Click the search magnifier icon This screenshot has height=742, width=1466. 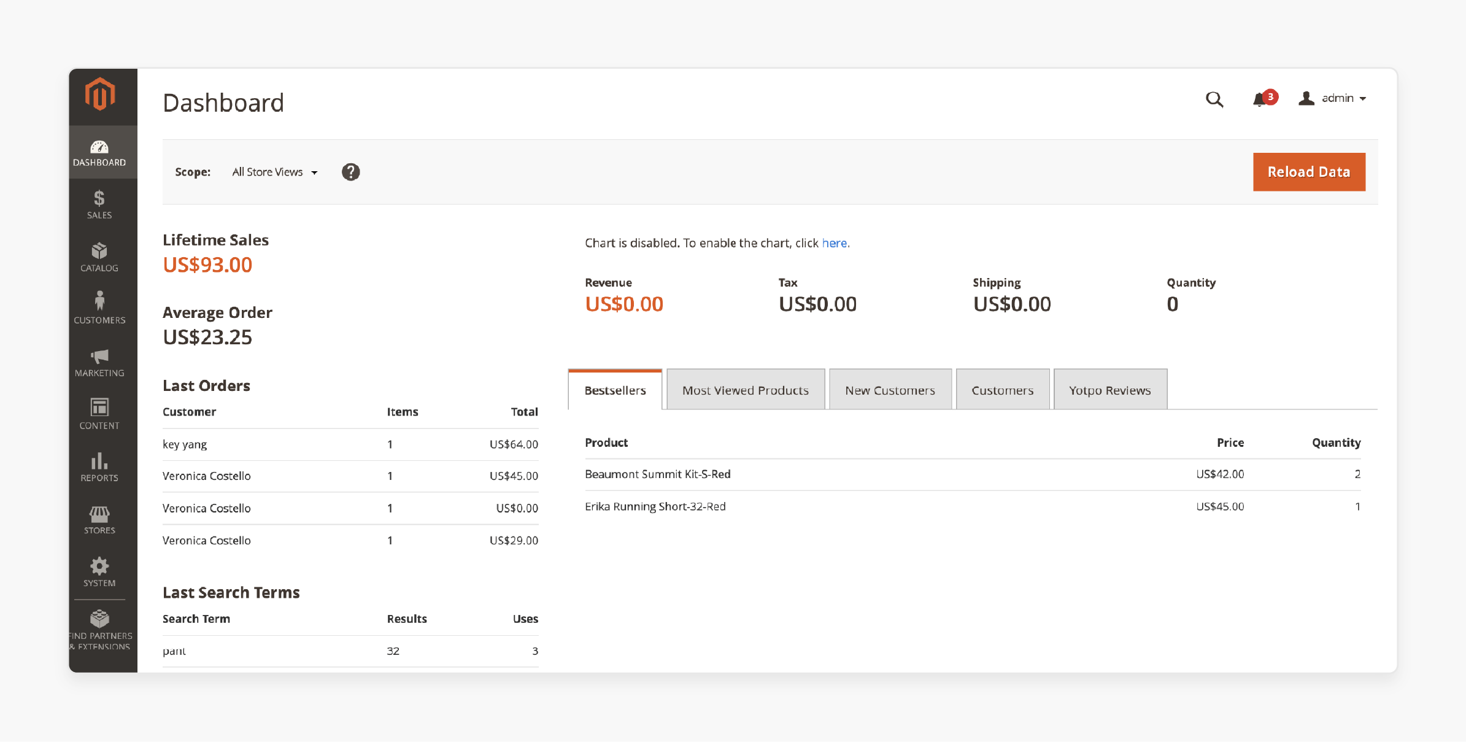(1214, 99)
